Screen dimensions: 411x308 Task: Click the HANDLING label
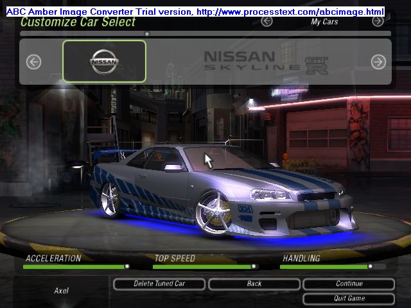click(301, 259)
